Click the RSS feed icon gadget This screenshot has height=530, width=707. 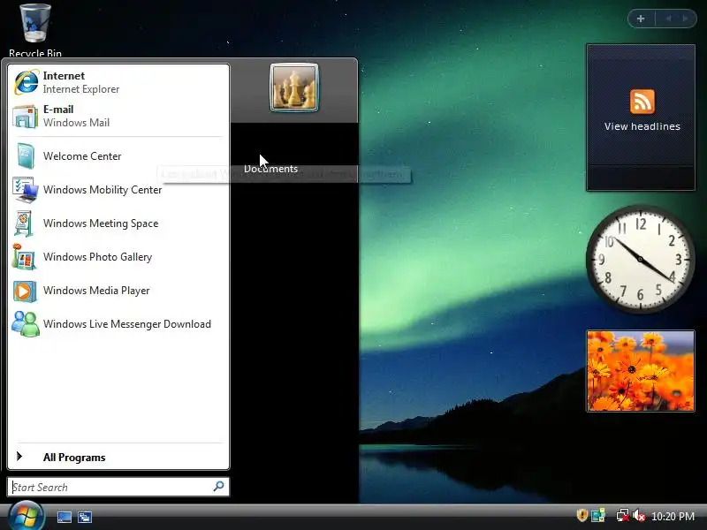[x=642, y=102]
